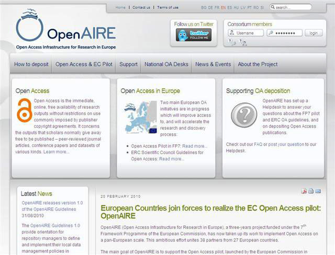Open the Open Access & EC Pilot menu

pos(84,64)
